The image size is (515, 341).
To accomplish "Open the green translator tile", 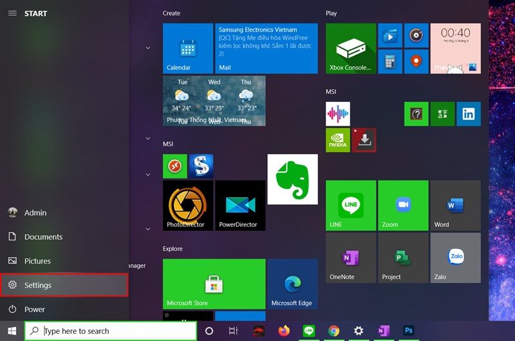I will click(x=442, y=114).
